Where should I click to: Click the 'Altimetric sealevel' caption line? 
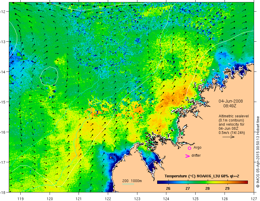234,116
